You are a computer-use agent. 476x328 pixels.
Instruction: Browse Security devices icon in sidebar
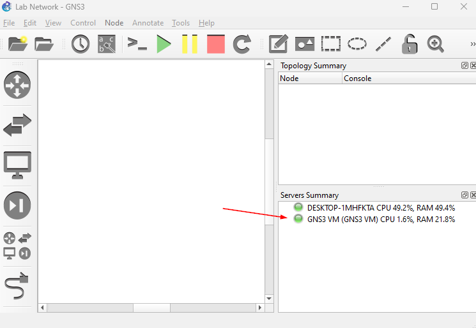[x=17, y=205]
